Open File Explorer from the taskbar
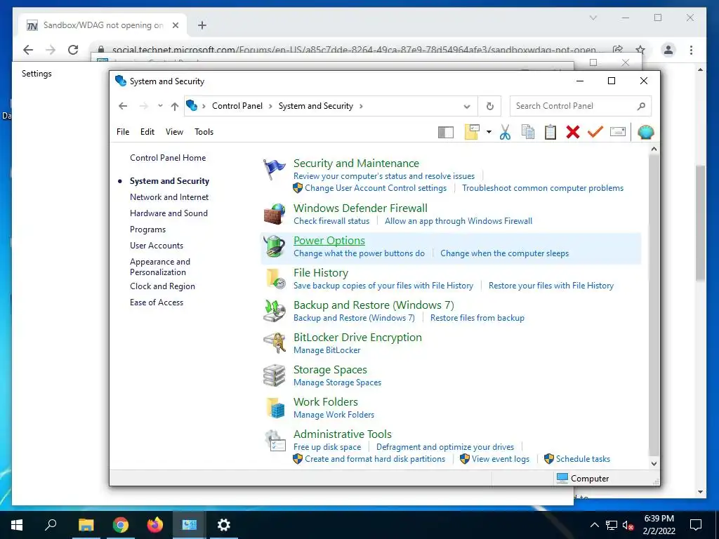Image resolution: width=719 pixels, height=539 pixels. 86,525
